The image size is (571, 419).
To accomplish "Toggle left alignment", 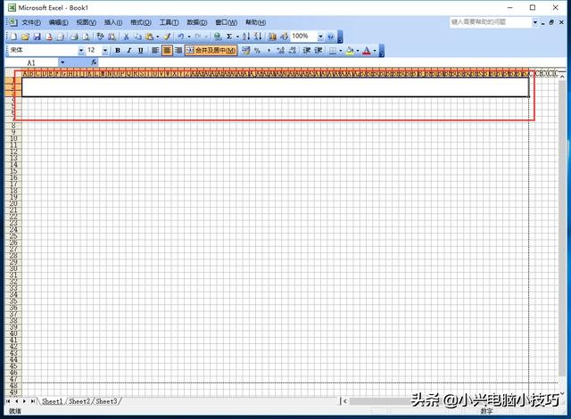I will coord(155,50).
